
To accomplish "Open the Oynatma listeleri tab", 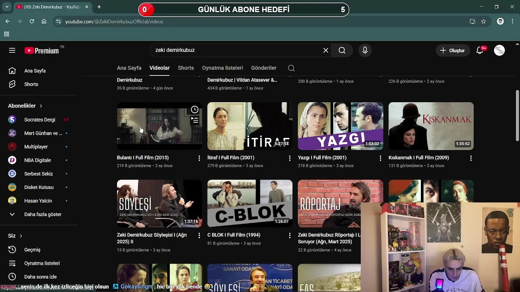I will (x=223, y=68).
